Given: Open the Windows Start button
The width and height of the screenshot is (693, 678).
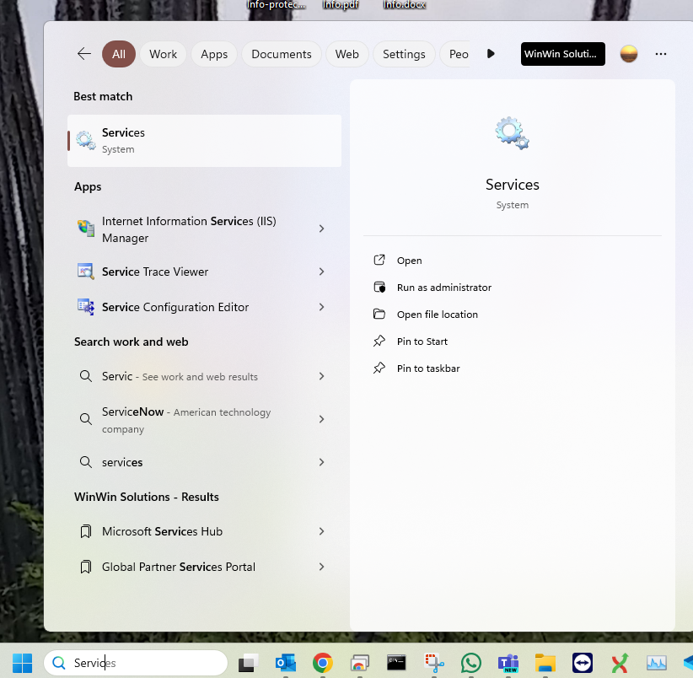Looking at the screenshot, I should tap(22, 663).
